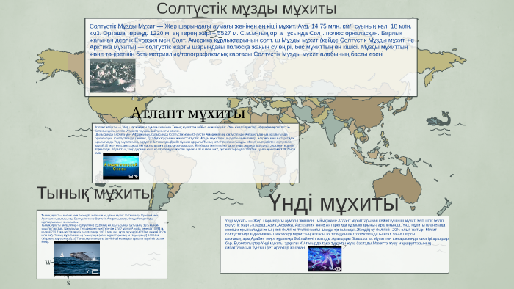Select the 'Солтүстік мұзды мұхиты' heading
The width and height of the screenshot is (514, 289).
pos(247,9)
